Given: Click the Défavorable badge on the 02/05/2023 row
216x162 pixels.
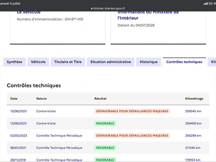Looking at the screenshot, I should click(x=132, y=136).
